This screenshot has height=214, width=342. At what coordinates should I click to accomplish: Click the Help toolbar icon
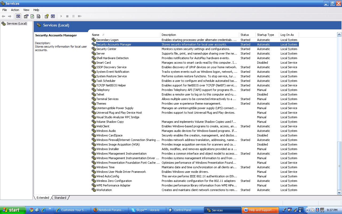click(x=46, y=16)
